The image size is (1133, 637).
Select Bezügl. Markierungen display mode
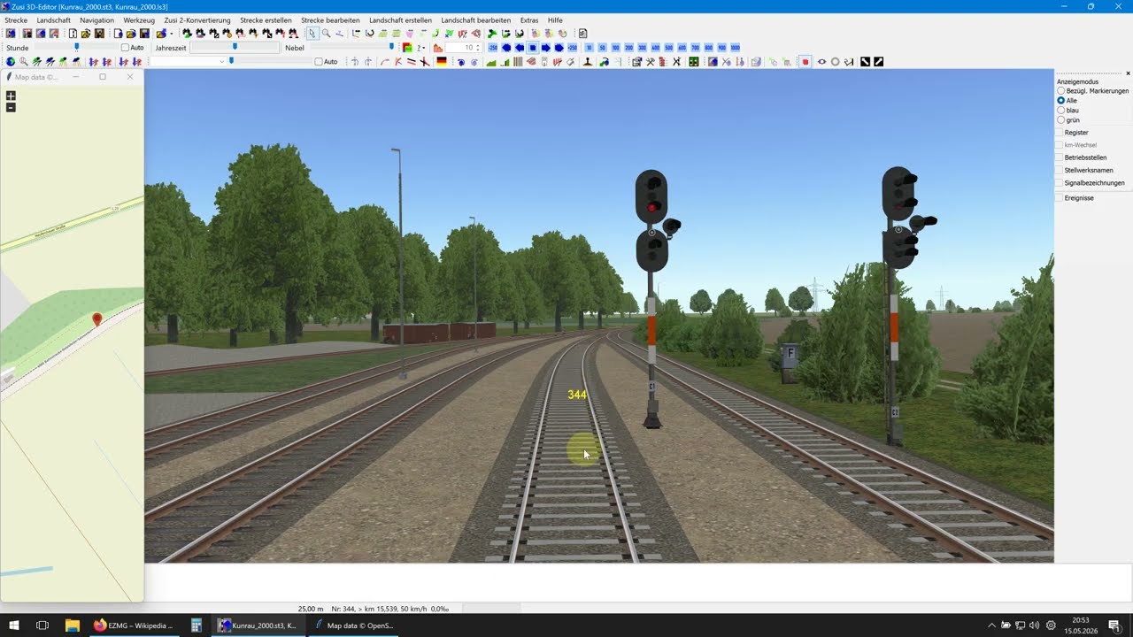point(1061,91)
